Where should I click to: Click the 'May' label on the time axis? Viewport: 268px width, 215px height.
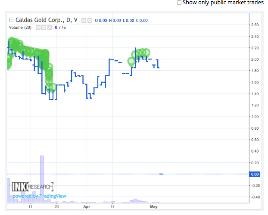click(154, 207)
